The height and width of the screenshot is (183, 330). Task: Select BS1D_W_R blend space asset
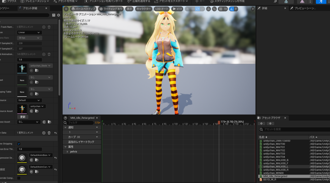269,179
